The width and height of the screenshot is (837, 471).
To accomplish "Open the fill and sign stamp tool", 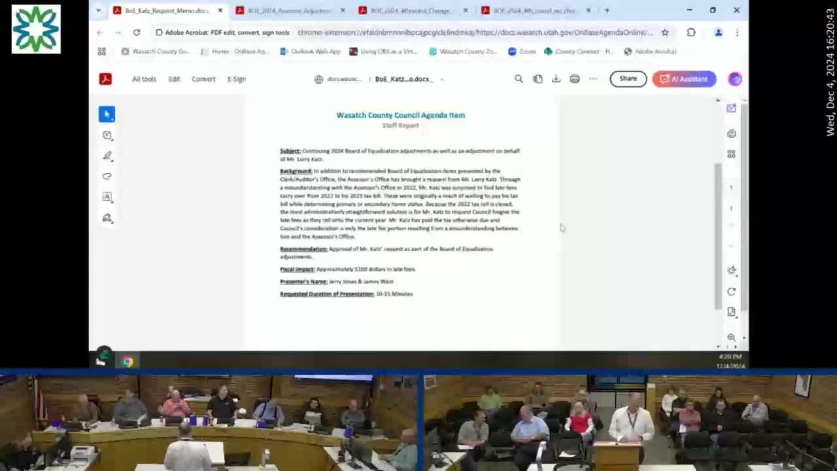I will tap(107, 218).
